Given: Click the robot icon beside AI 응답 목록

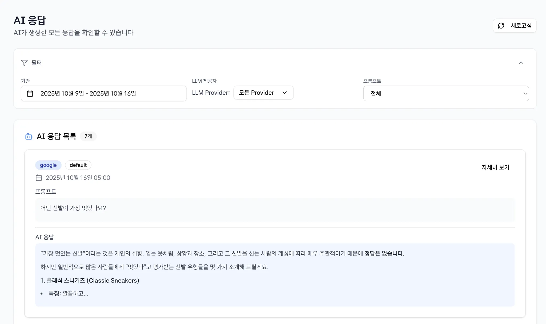Looking at the screenshot, I should [x=29, y=137].
